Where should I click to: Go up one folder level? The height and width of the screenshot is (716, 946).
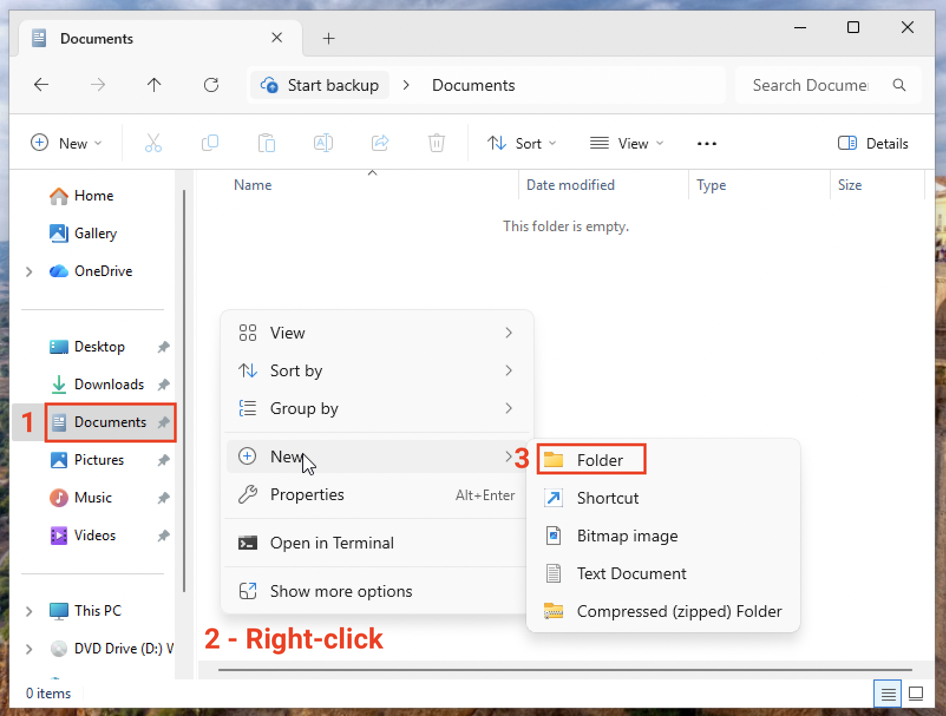click(x=154, y=85)
